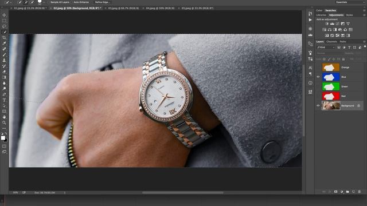The height and width of the screenshot is (206, 367).
Task: Show the Orange layer
Action: tap(318, 68)
